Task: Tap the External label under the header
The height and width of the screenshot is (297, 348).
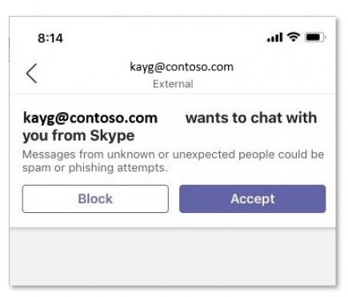Action: pos(173,84)
